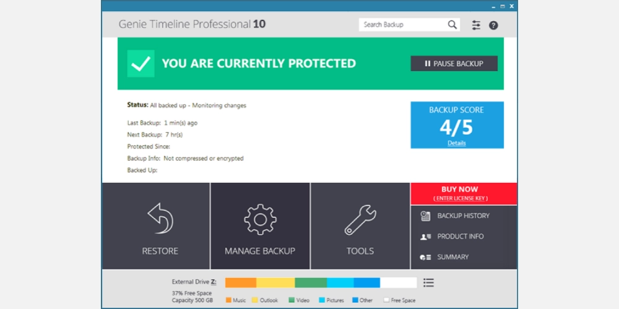Click the Backup History icon
619x309 pixels.
[x=425, y=216]
